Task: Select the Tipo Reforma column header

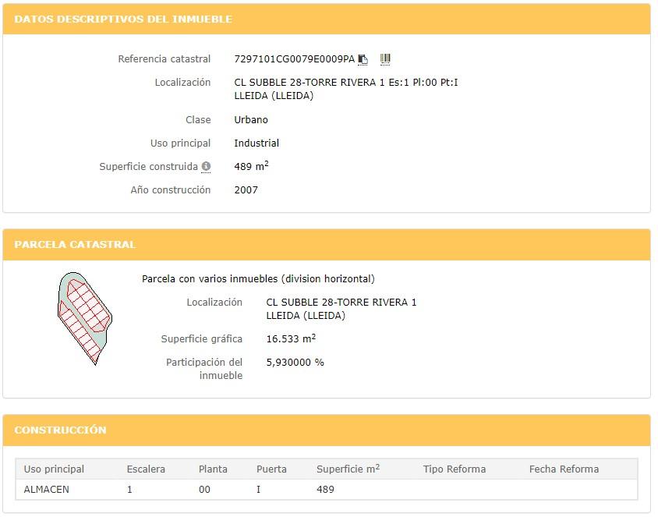Action: (x=454, y=469)
